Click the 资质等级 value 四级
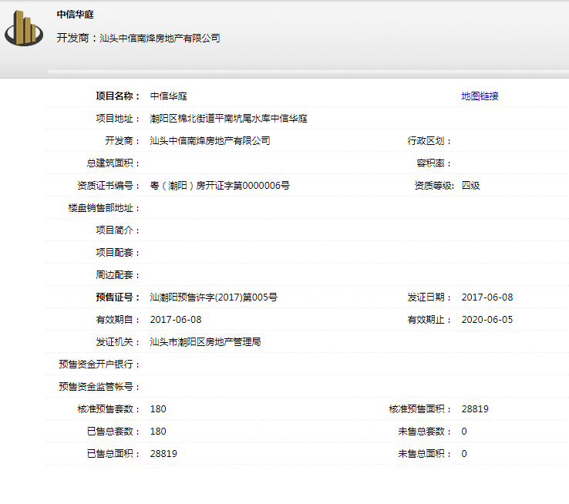This screenshot has width=569, height=504. coord(470,186)
